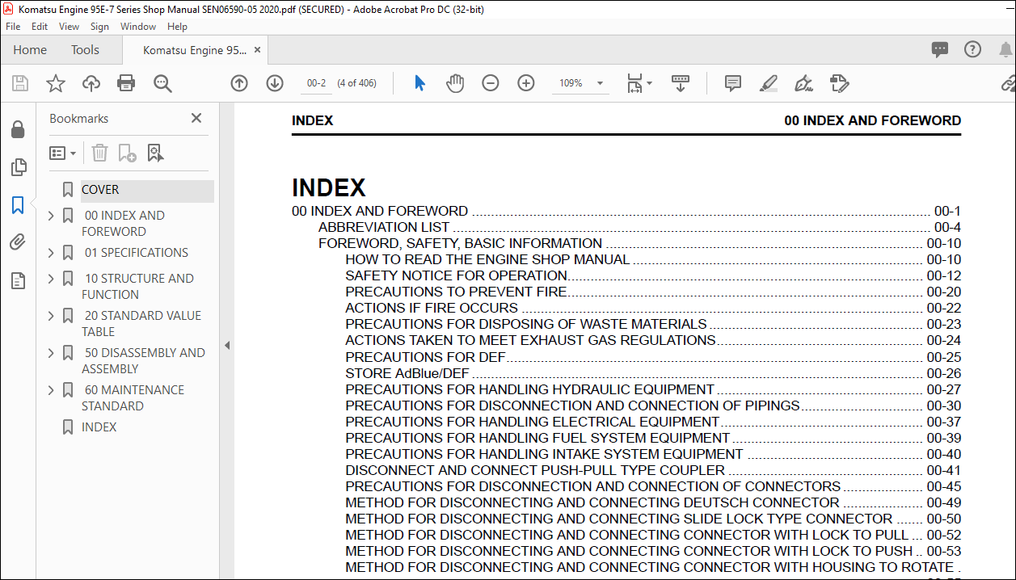Viewport: 1016px width, 580px height.
Task: Open the share link icon
Action: (1008, 83)
